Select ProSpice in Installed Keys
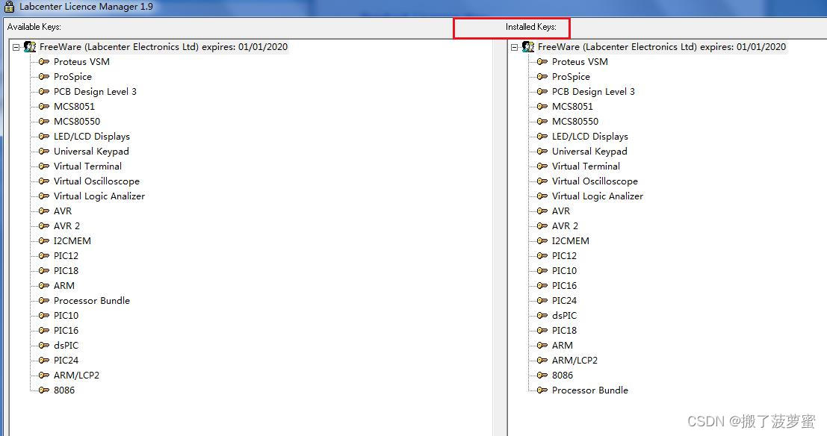 (571, 76)
